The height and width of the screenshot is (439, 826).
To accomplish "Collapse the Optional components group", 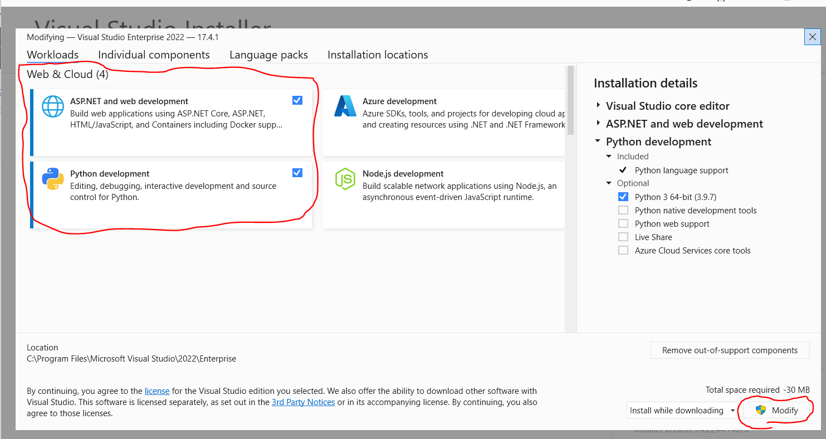I will 609,183.
